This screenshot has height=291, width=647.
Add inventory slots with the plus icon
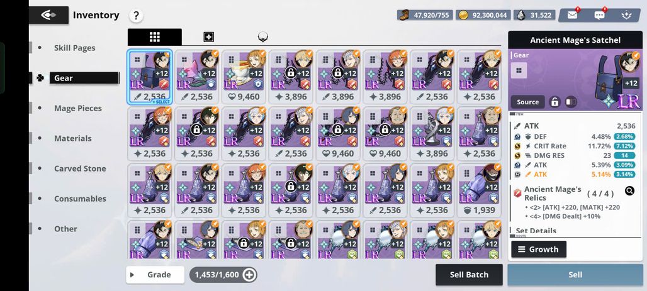pos(249,275)
